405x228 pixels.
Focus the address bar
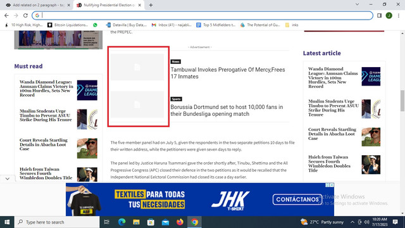click(202, 15)
